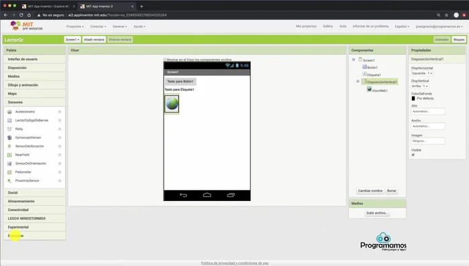The height and width of the screenshot is (266, 469).
Task: Open the Ayuda menu
Action: click(x=140, y=26)
